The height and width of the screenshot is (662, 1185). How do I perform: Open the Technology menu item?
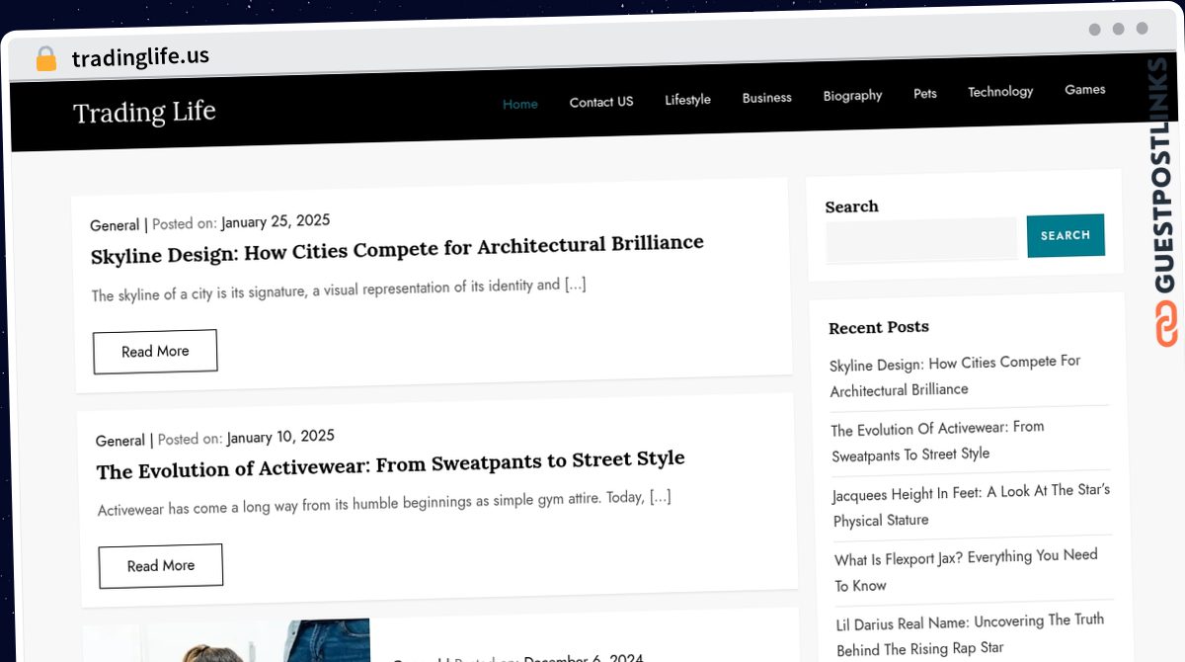click(x=1000, y=92)
